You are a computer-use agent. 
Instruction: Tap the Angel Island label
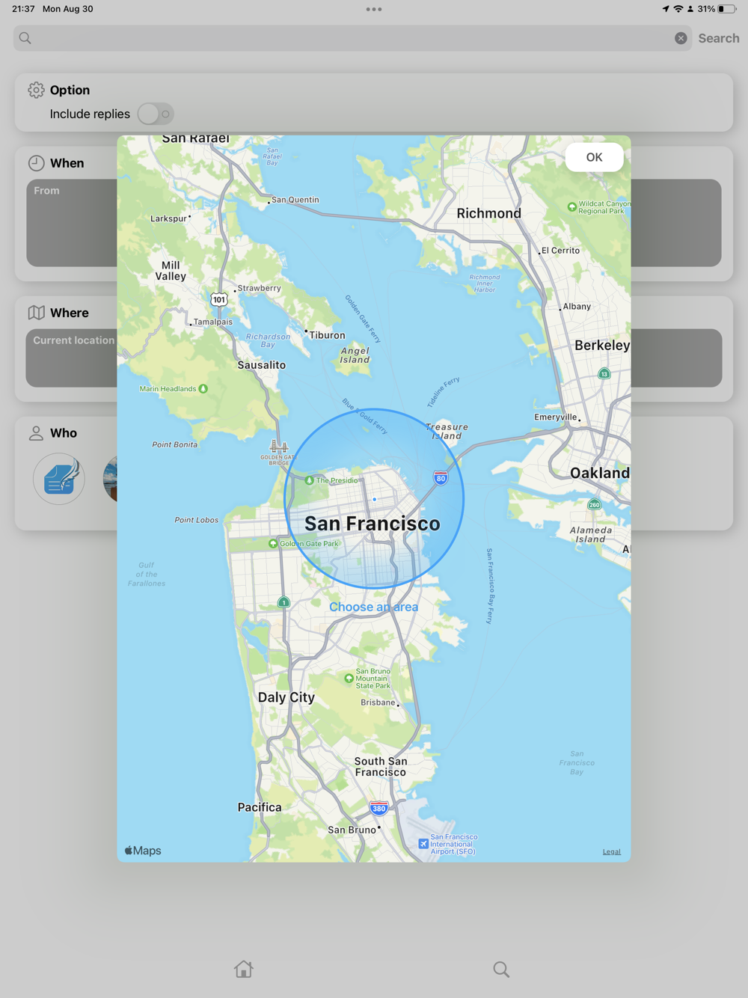coord(355,355)
